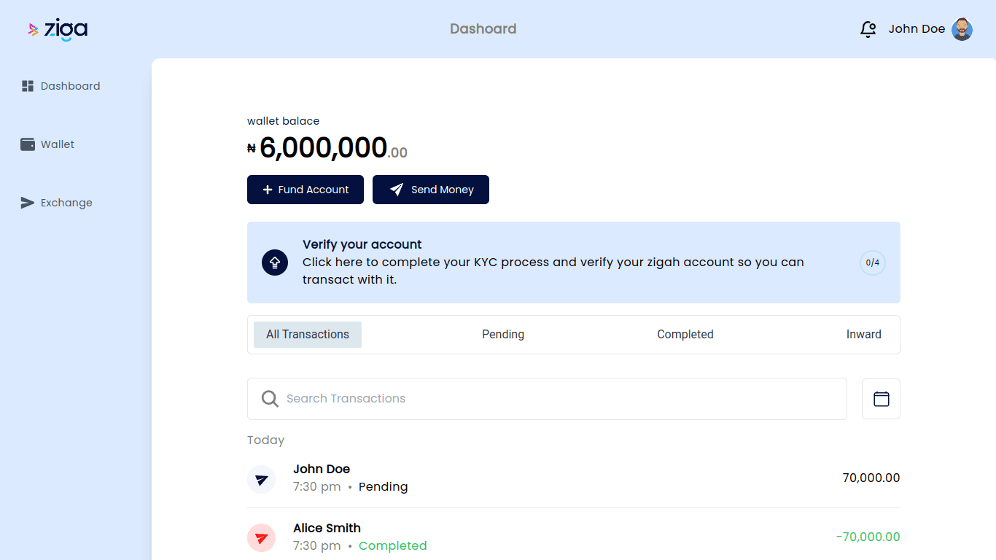Open John Doe profile avatar
This screenshot has height=560, width=996.
962,29
